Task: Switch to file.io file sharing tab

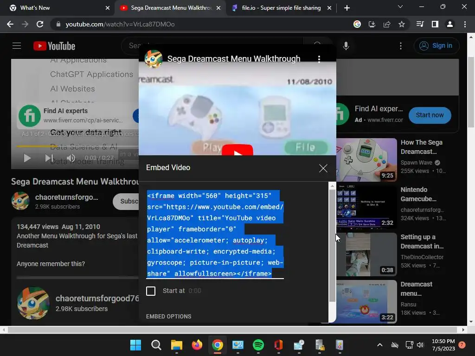Action: pyautogui.click(x=281, y=8)
